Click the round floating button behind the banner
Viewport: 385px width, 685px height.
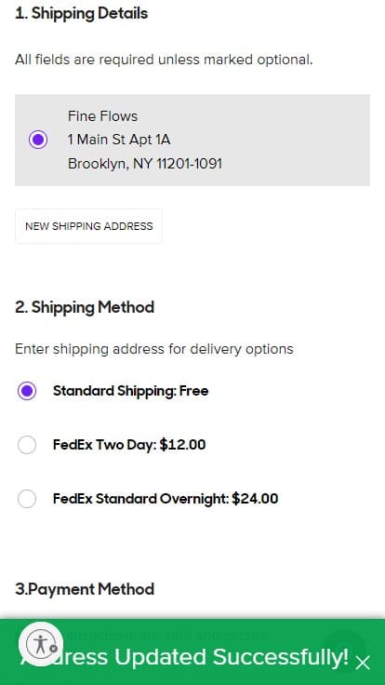(x=345, y=649)
